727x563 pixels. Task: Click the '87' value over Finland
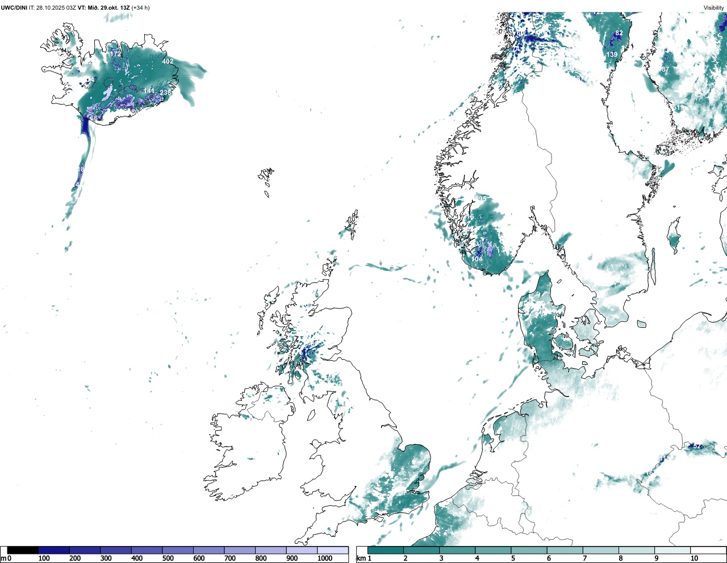tap(666, 69)
